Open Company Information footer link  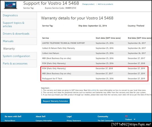pyautogui.click(x=44, y=121)
